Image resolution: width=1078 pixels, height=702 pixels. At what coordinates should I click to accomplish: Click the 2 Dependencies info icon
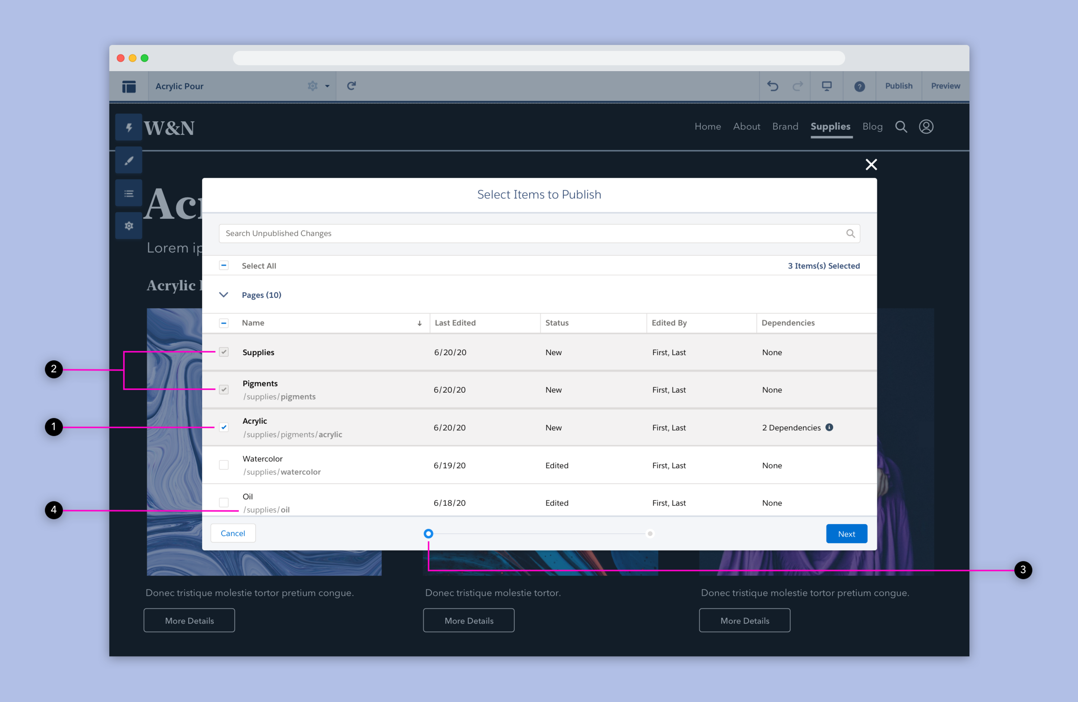(829, 427)
